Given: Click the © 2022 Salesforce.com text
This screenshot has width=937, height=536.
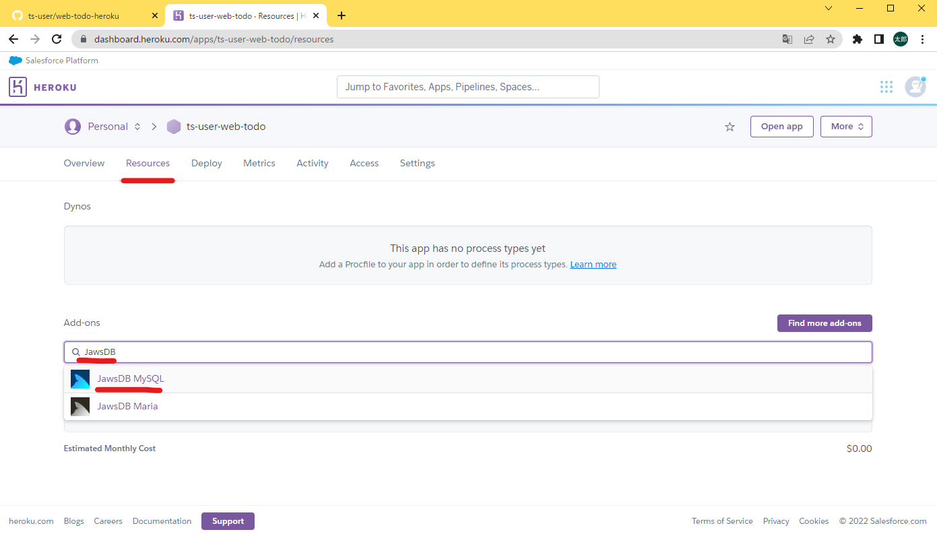Looking at the screenshot, I should click(x=883, y=521).
